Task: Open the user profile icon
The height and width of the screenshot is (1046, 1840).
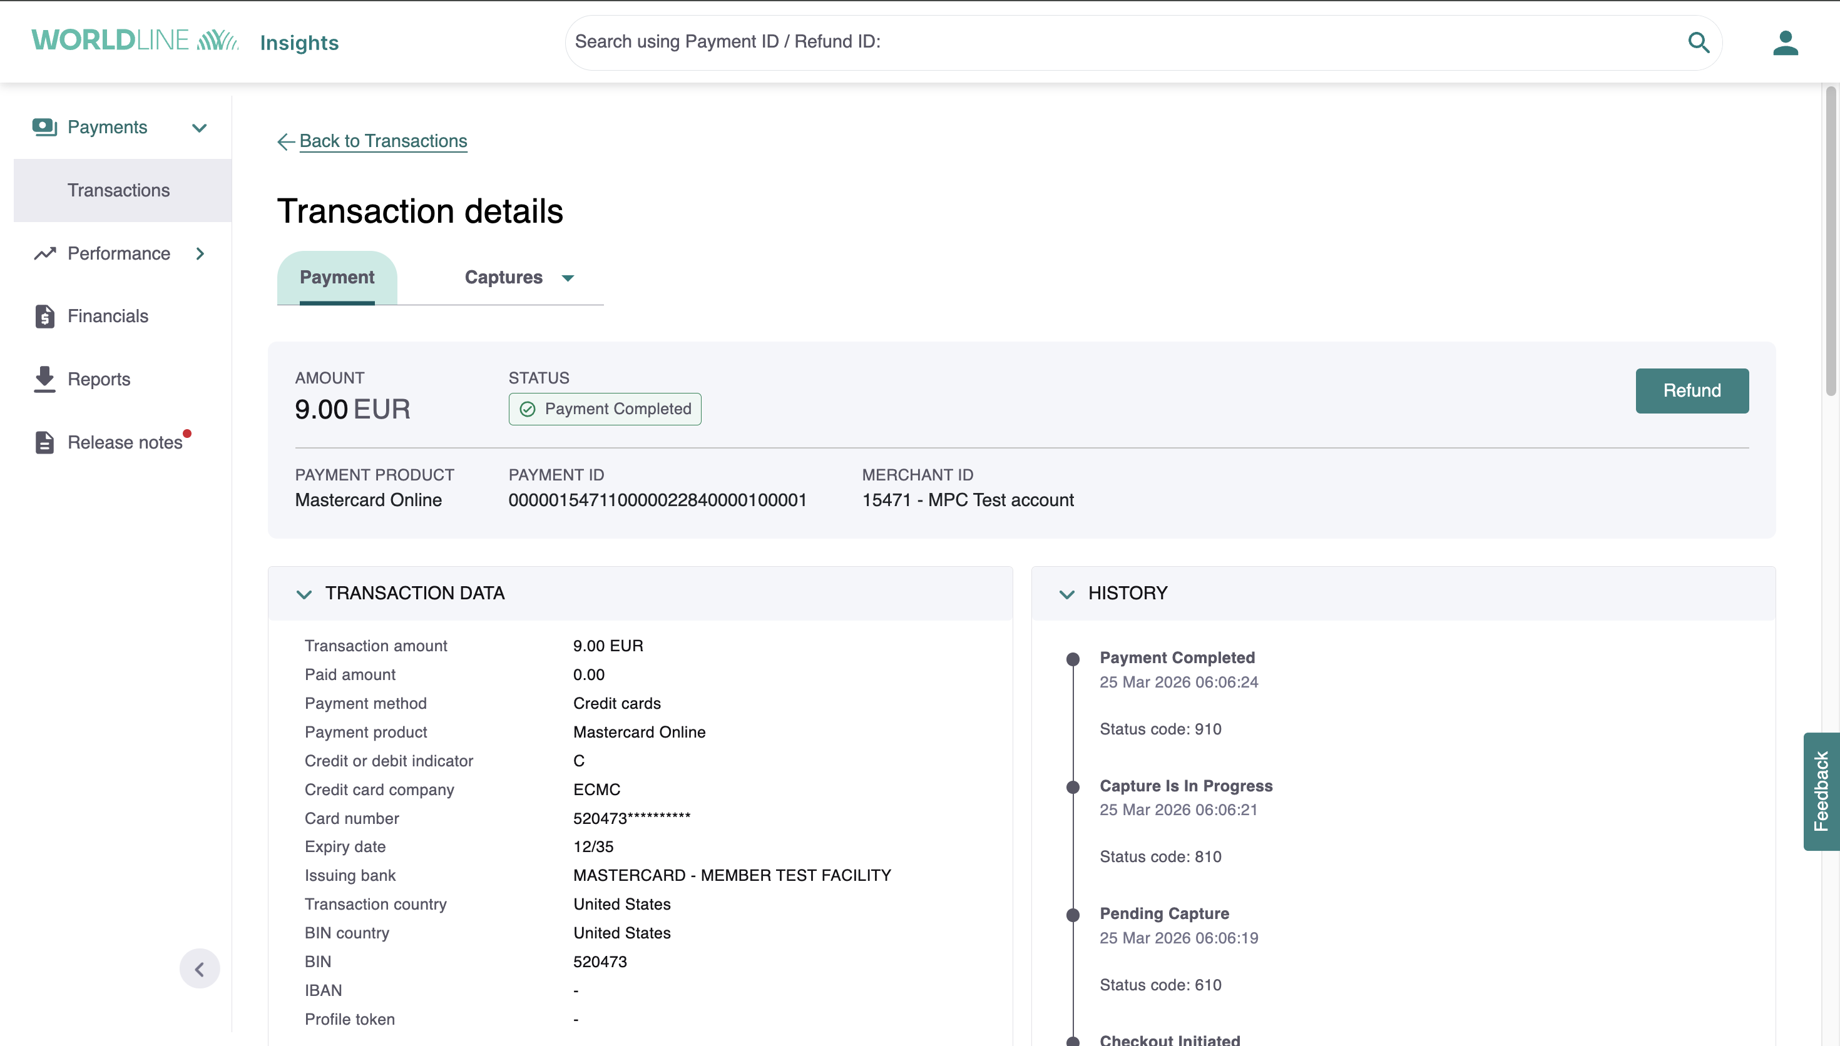Action: pyautogui.click(x=1786, y=43)
